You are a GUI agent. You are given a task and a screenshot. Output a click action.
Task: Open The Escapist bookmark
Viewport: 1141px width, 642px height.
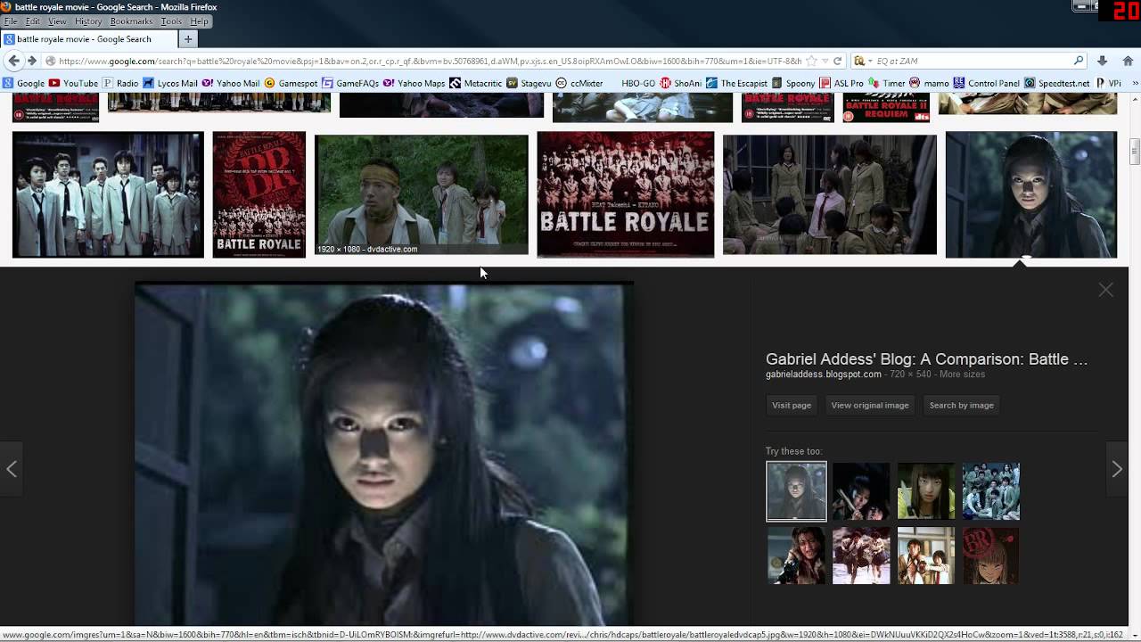(x=737, y=83)
